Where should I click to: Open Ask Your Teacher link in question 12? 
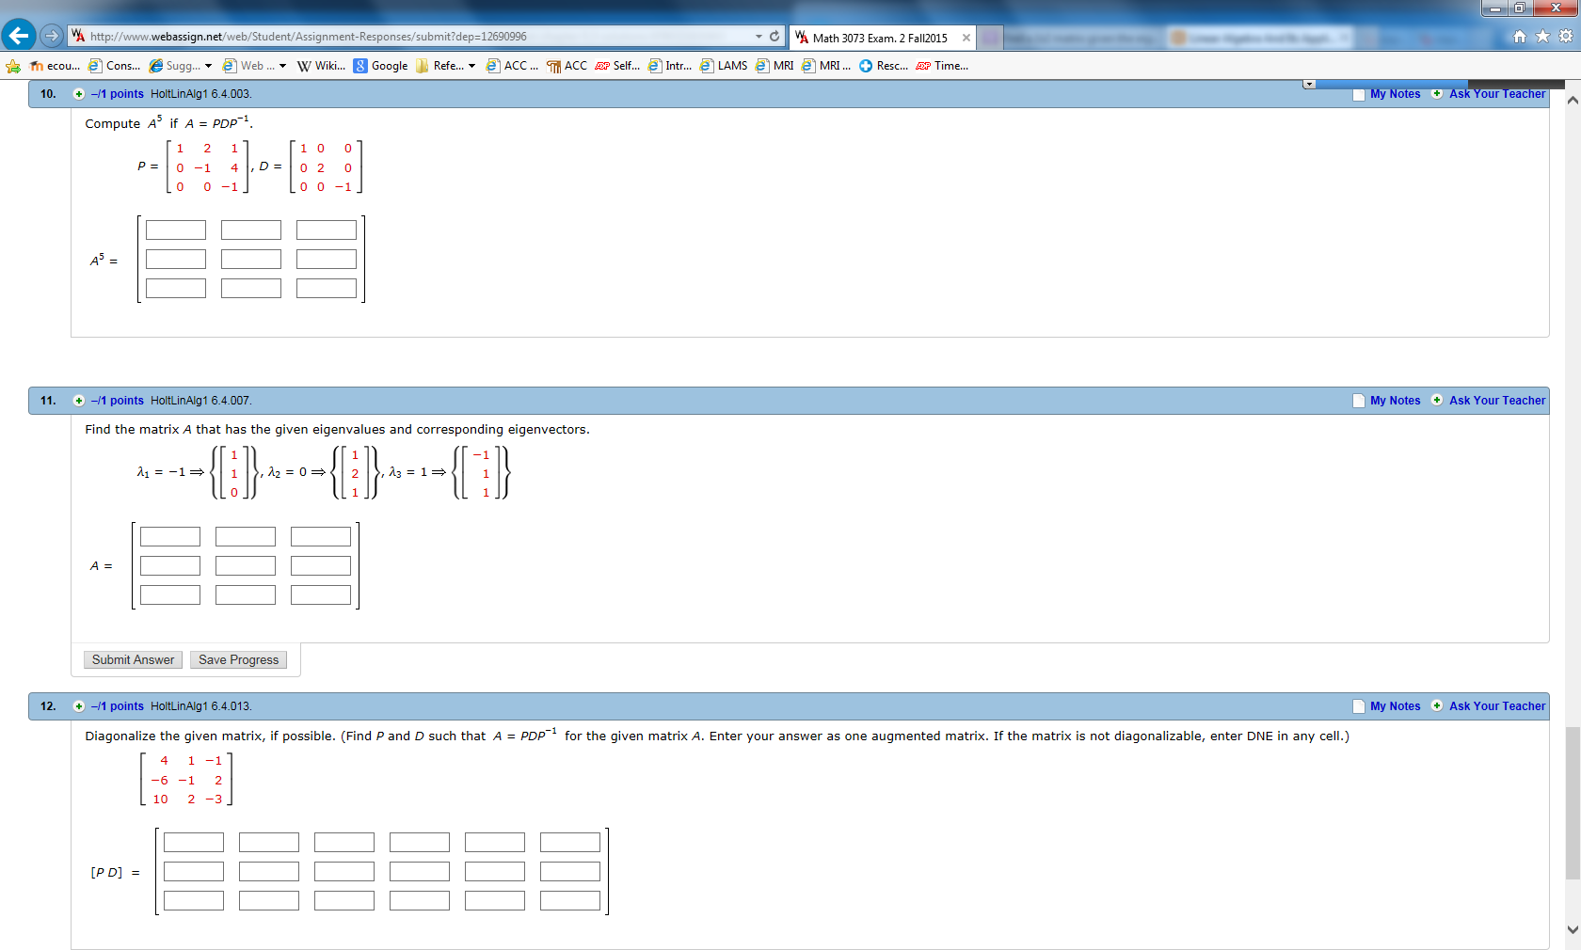point(1497,706)
